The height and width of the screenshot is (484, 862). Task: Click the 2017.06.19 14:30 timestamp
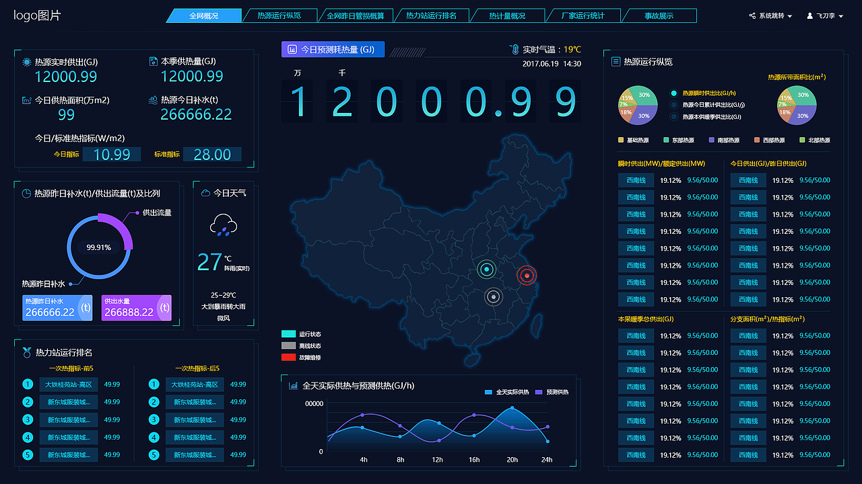click(x=552, y=63)
